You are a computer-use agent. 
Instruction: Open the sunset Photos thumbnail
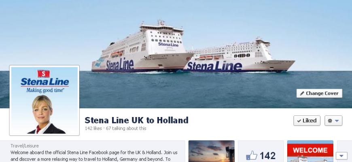click(x=212, y=151)
